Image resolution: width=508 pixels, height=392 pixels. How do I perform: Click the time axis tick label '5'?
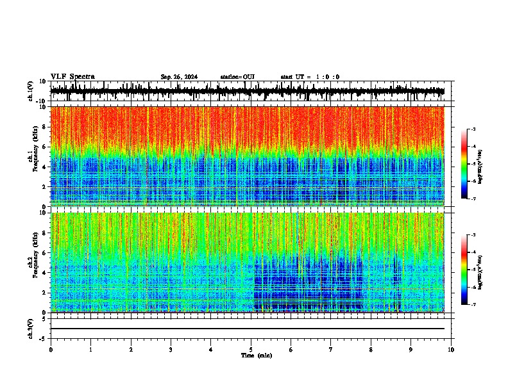pos(251,350)
